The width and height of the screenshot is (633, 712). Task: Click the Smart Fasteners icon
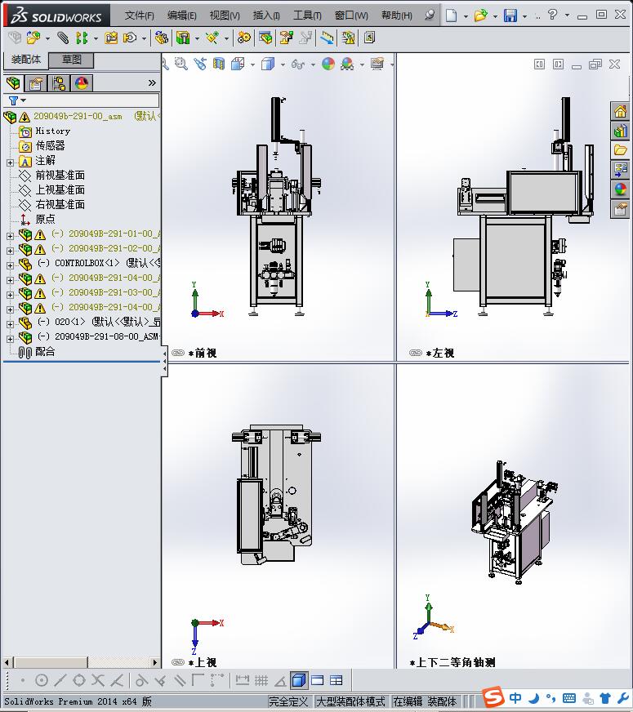111,38
